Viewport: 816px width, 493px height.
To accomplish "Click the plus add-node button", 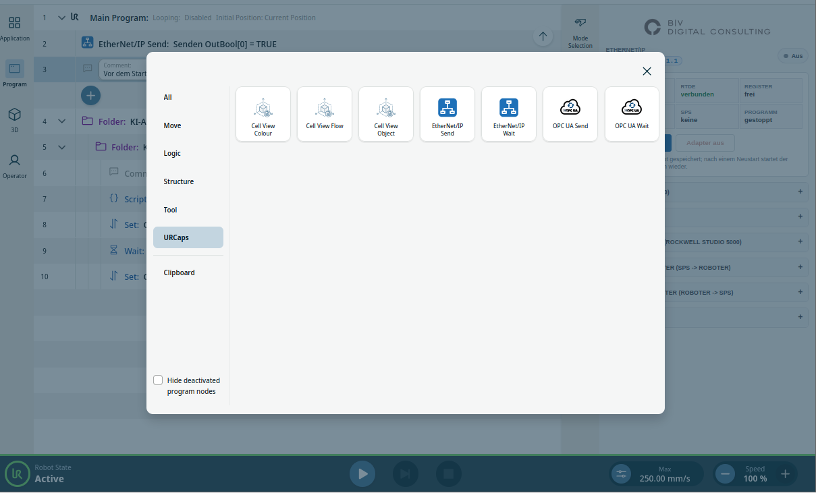I will click(90, 95).
